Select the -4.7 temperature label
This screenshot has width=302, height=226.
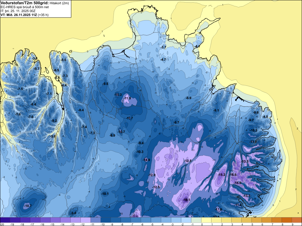click(163, 60)
